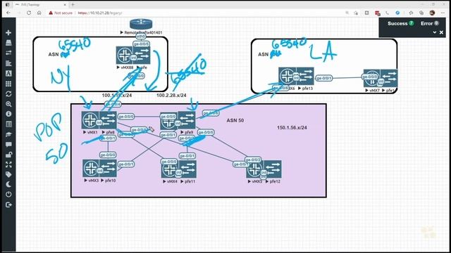This screenshot has height=253, width=451.
Task: Close the notification panel with X
Action: coord(442,32)
